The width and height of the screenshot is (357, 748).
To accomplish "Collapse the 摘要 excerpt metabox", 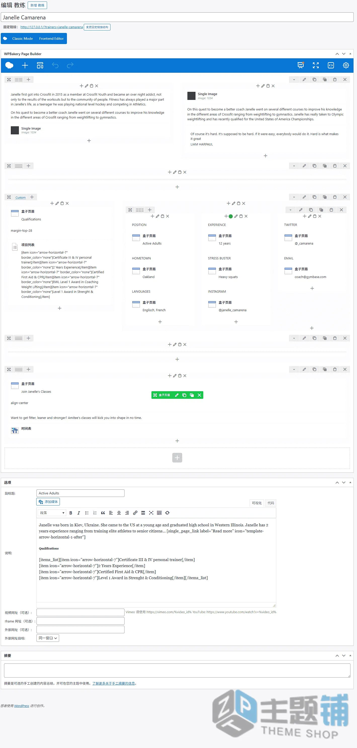I will [350, 655].
